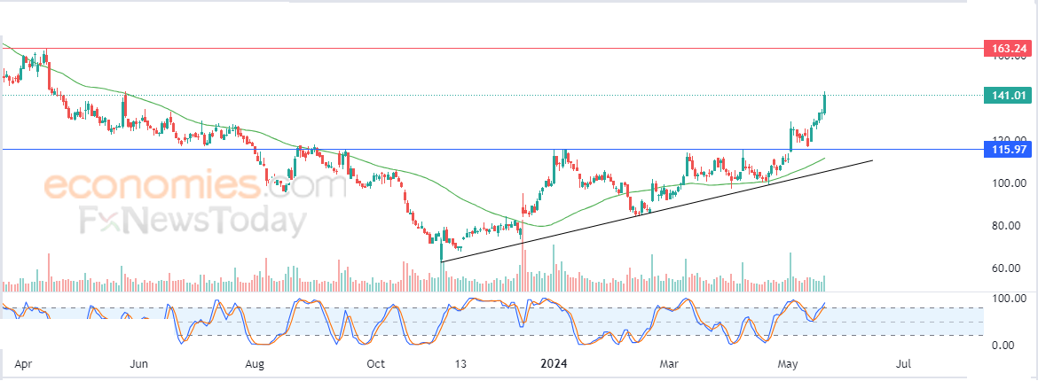Click the Aug label on time axis
Screen dimensions: 1038x381
[x=255, y=364]
